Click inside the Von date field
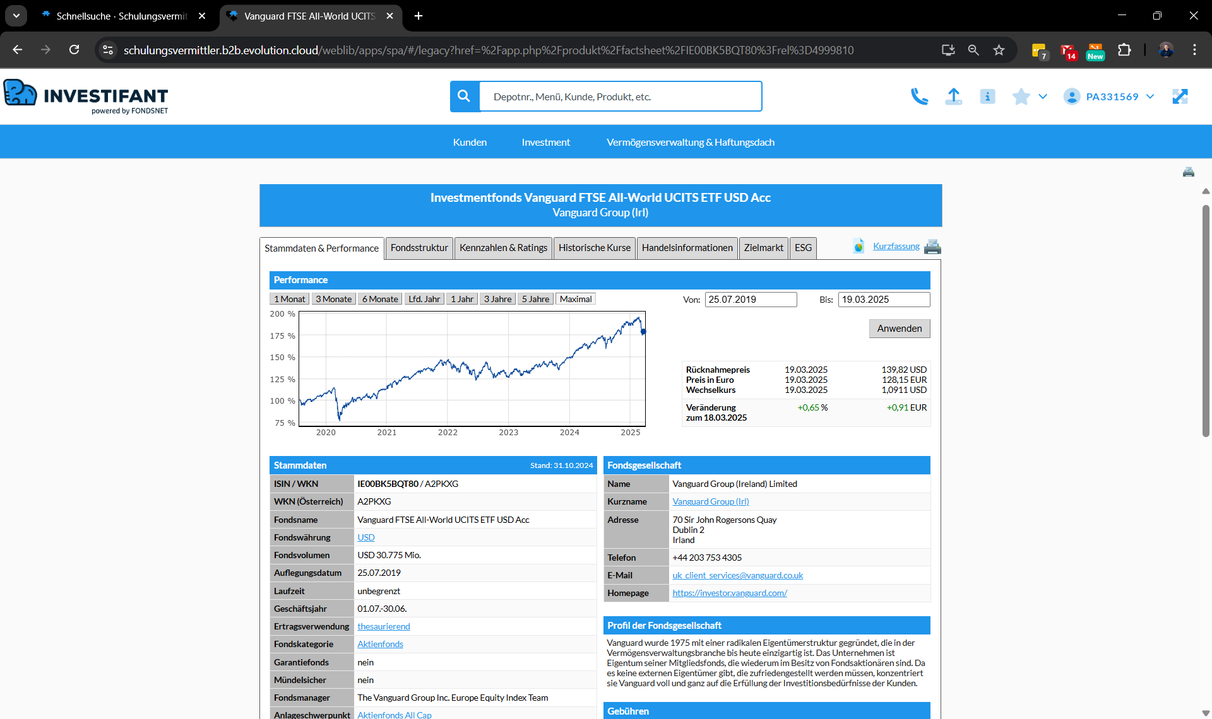 click(750, 299)
